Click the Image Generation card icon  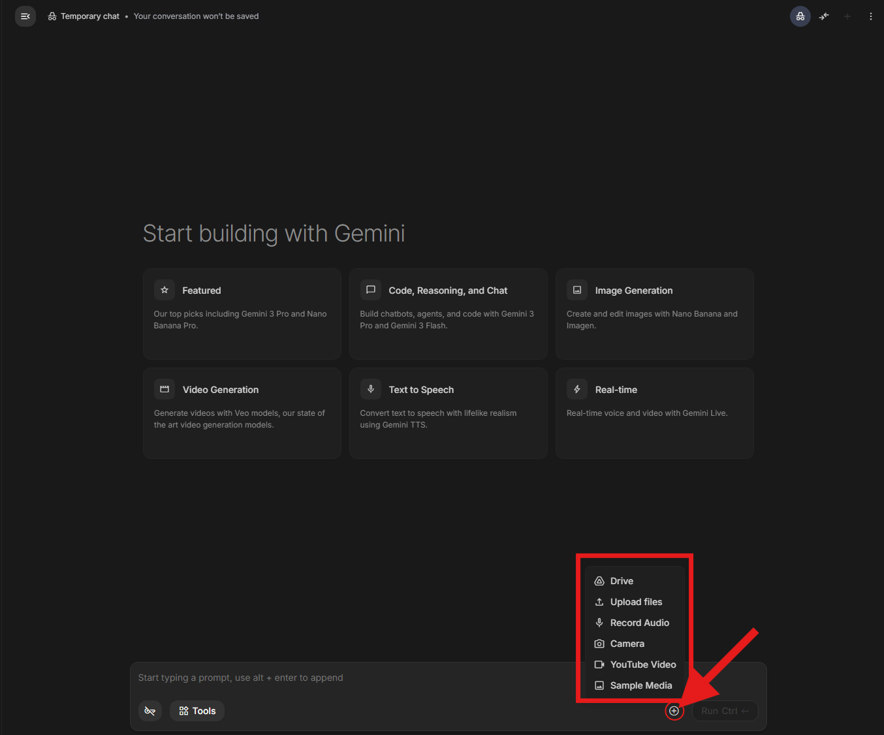click(x=577, y=290)
